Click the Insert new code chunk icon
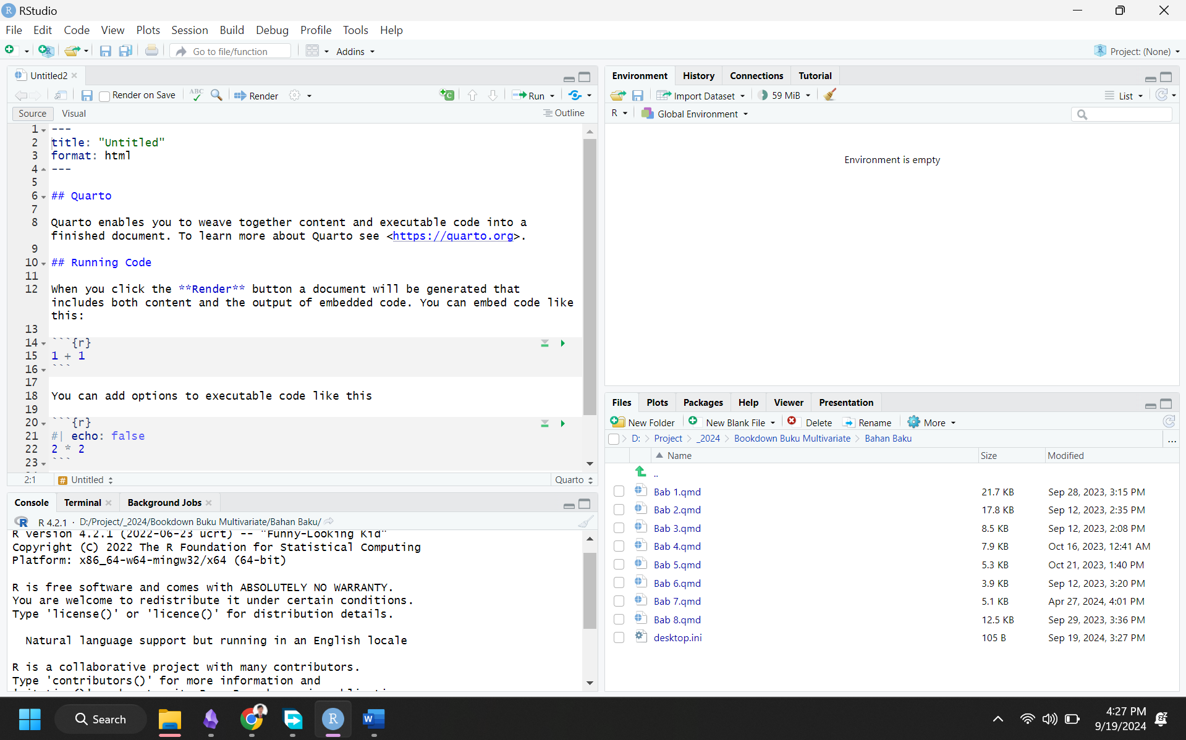 447,95
